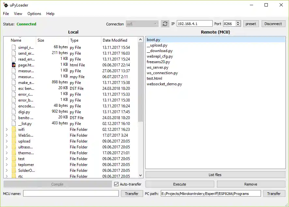Toggle the Auto-transfer checkbox

[116, 184]
